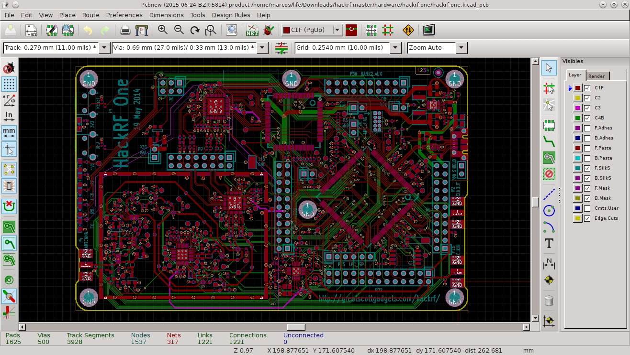Viewport: 630px width, 355px height.
Task: Activate the add dimension tool
Action: (x=549, y=264)
